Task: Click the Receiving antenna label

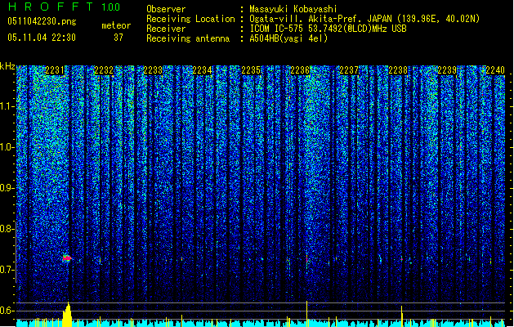Action: click(188, 38)
